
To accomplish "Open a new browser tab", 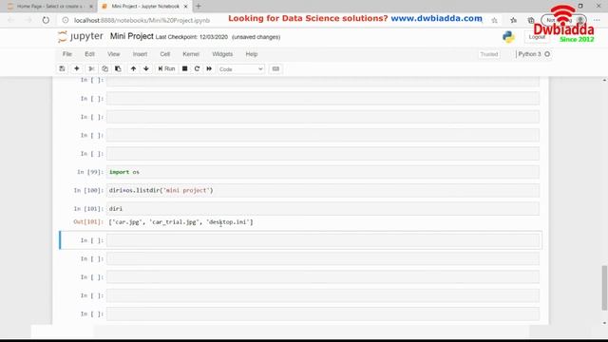I will tap(199, 7).
